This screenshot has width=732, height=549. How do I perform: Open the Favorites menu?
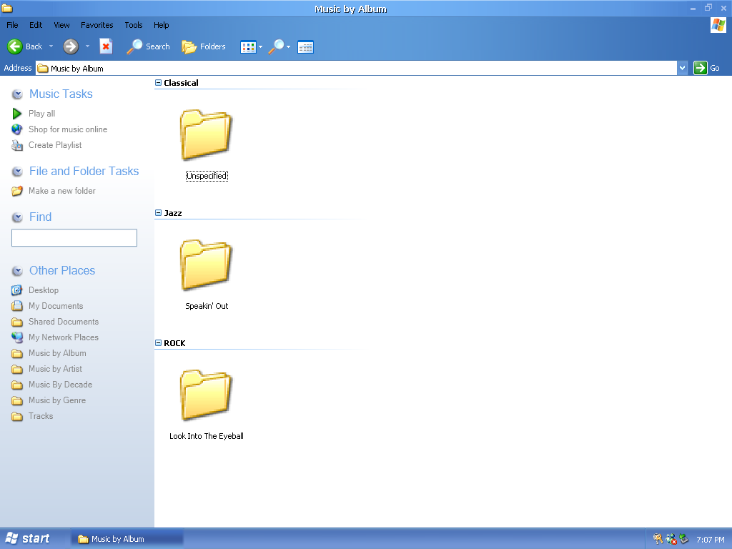(x=97, y=25)
